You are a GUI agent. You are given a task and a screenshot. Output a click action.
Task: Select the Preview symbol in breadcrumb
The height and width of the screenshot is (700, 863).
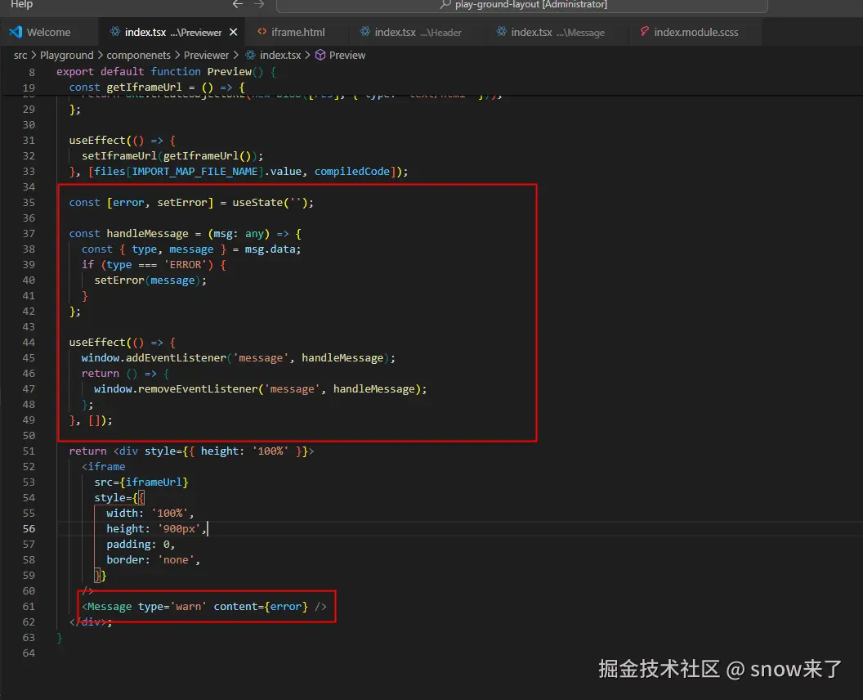coord(347,55)
